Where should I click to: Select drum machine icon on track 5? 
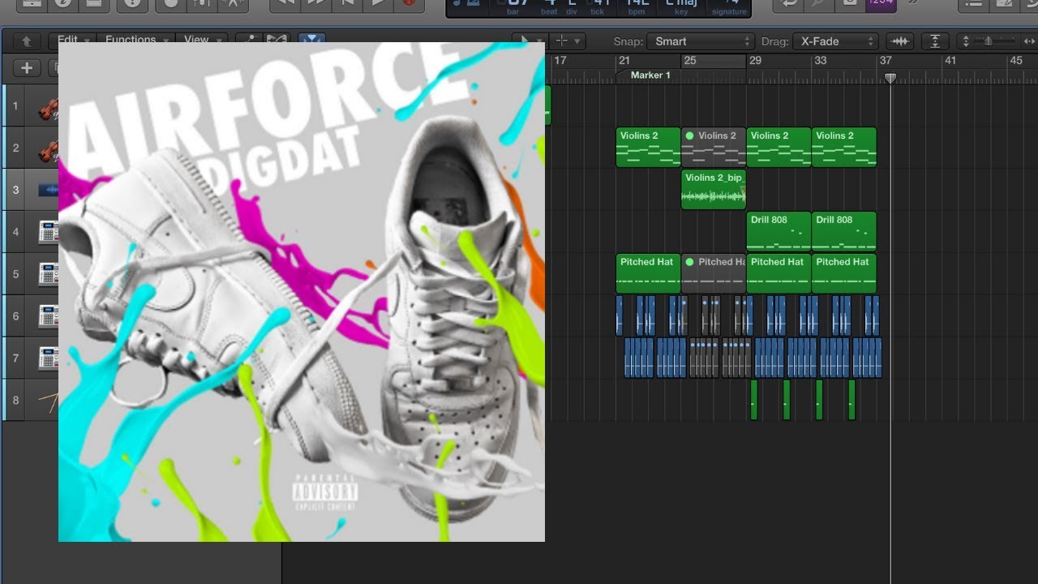pos(48,275)
